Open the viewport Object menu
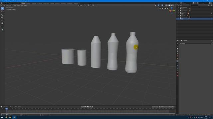Viewport: 213px width, 119px height. coord(25,5)
